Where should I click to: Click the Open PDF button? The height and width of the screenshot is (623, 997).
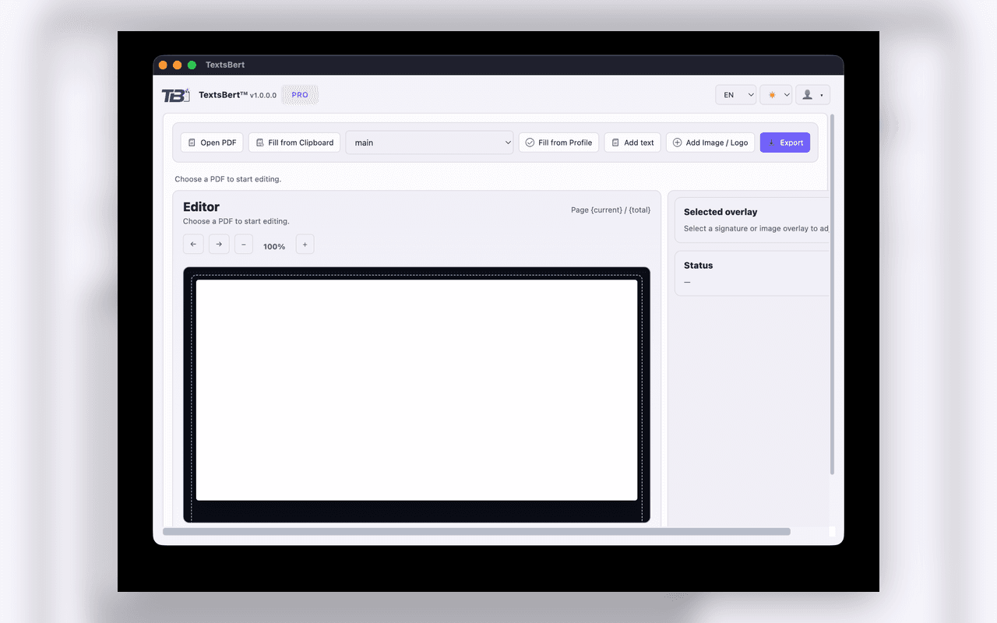pos(212,143)
